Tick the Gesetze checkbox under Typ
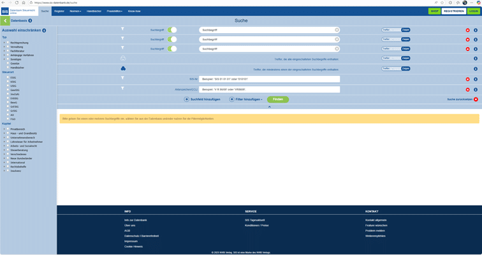This screenshot has height=255, width=482. [8, 63]
